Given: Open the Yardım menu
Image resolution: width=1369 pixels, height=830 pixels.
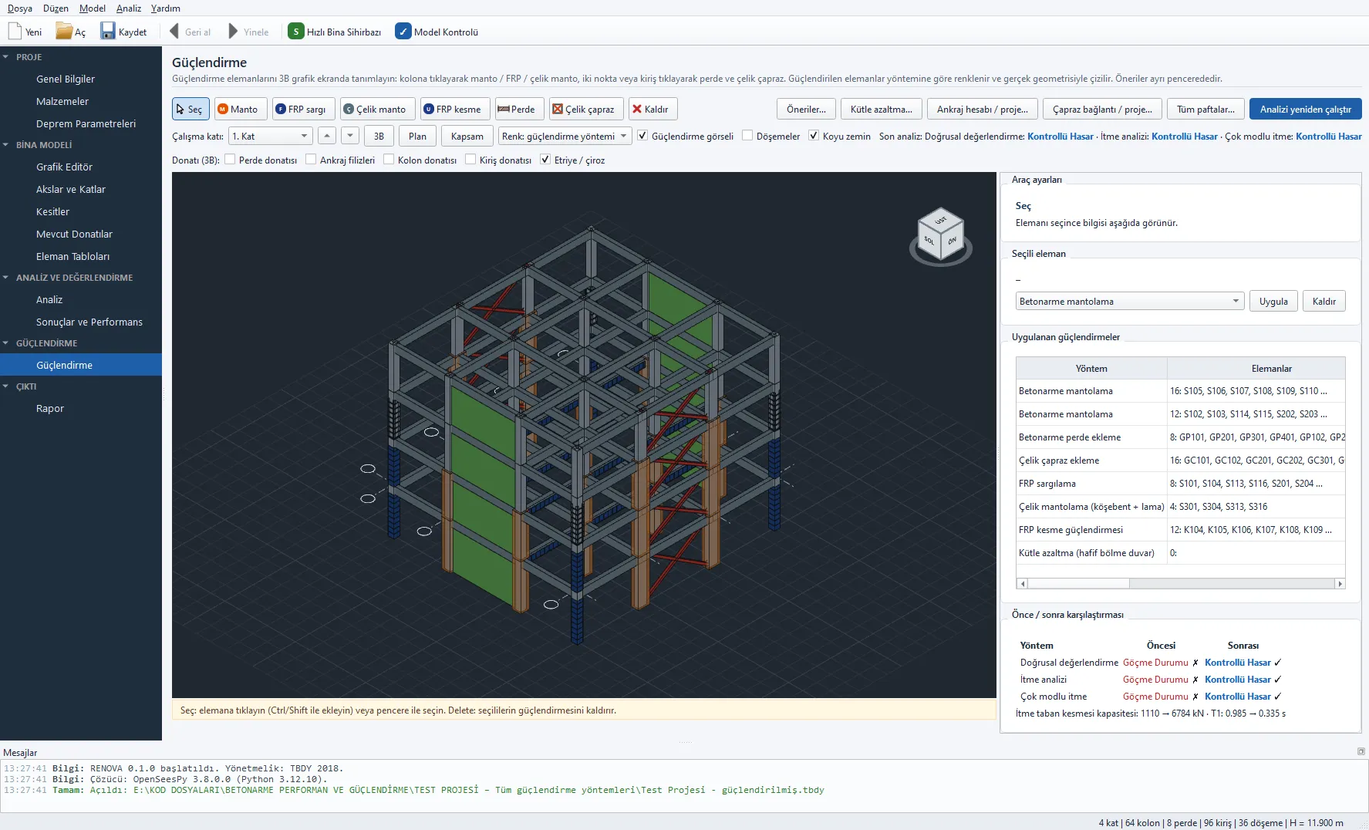Looking at the screenshot, I should tap(166, 8).
